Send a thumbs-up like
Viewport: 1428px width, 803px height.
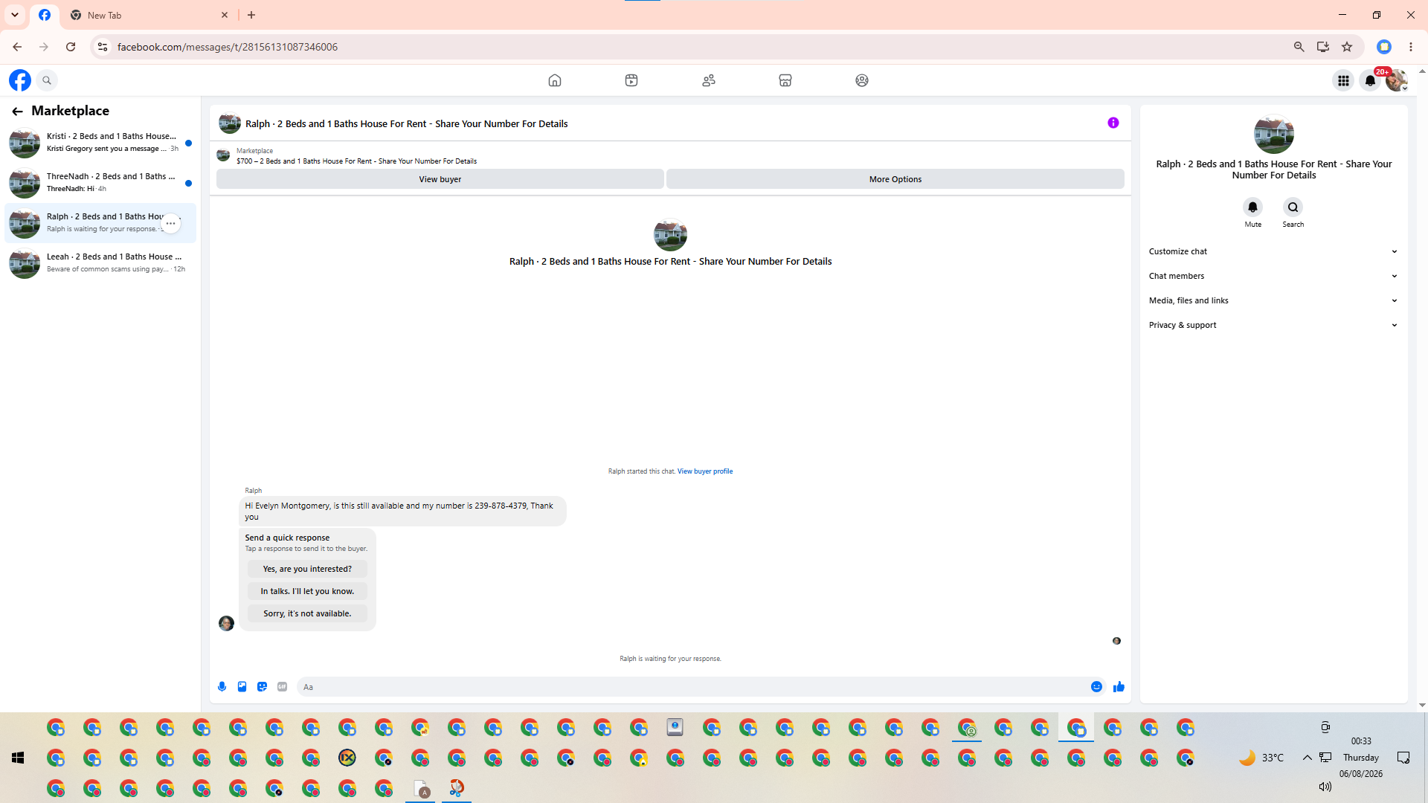click(1119, 687)
